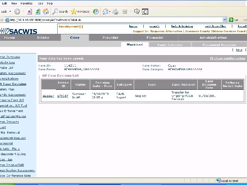Click the Pathway Switch Date column header
Image resolution: width=247 pixels, height=185 pixels.
tap(233, 85)
